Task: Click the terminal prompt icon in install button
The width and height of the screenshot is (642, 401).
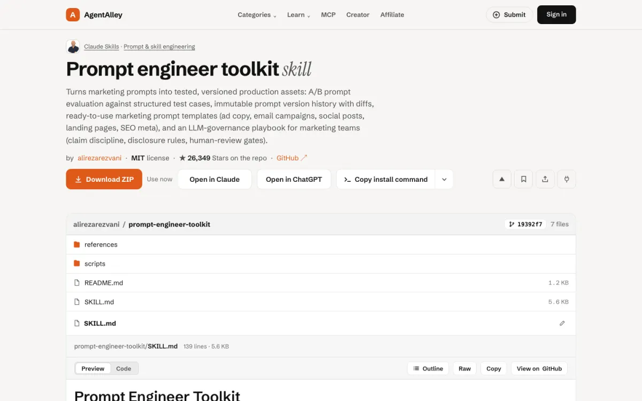Action: coord(347,180)
